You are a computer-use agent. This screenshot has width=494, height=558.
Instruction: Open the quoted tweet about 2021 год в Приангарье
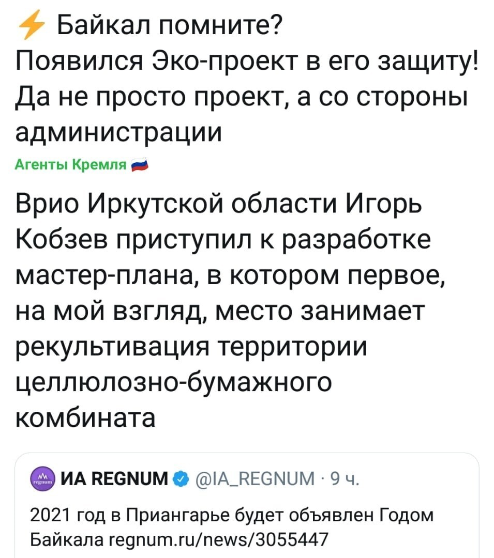click(247, 505)
